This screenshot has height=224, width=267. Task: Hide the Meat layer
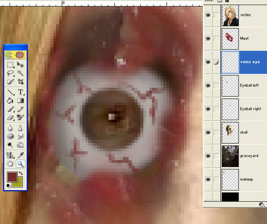[x=208, y=39]
